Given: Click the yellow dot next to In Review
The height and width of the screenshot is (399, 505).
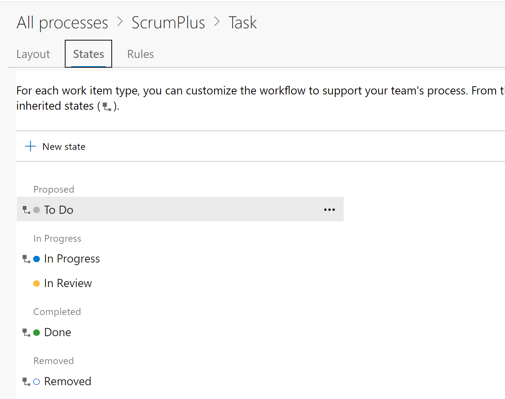Looking at the screenshot, I should tap(36, 283).
